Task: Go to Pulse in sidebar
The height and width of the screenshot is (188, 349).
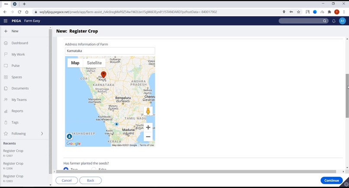Action: point(16,66)
